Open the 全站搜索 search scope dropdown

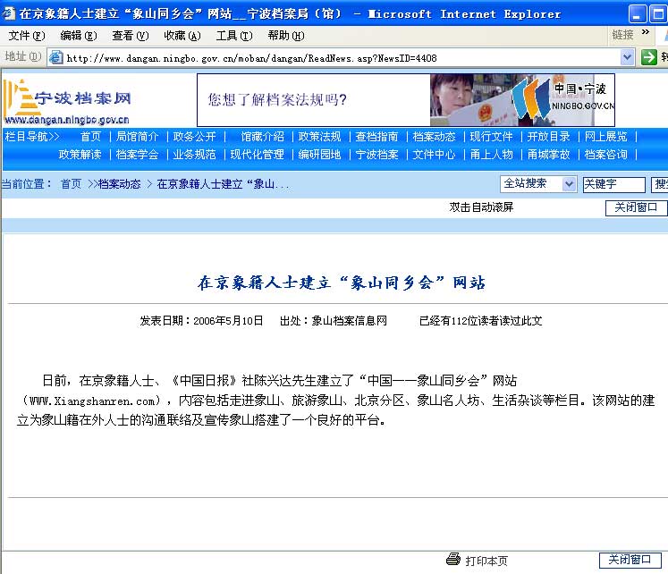pos(569,184)
